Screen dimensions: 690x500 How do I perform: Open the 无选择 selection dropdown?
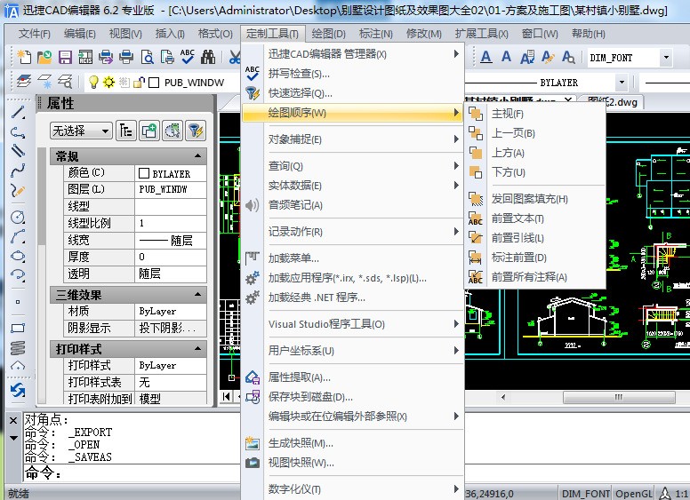(x=81, y=131)
